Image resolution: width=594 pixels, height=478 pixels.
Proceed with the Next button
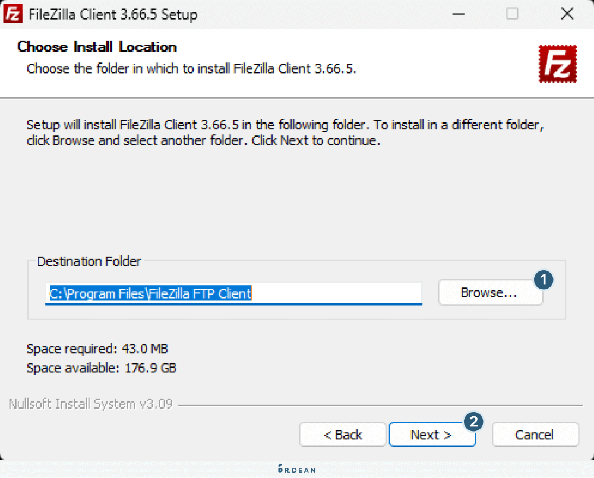coord(431,435)
